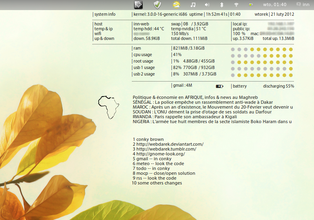
Task: Click the SÉNÉGAL news headline
Action: (203, 102)
